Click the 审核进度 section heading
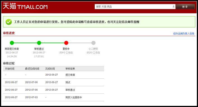Image resolution: width=198 pixels, height=107 pixels. point(9,33)
